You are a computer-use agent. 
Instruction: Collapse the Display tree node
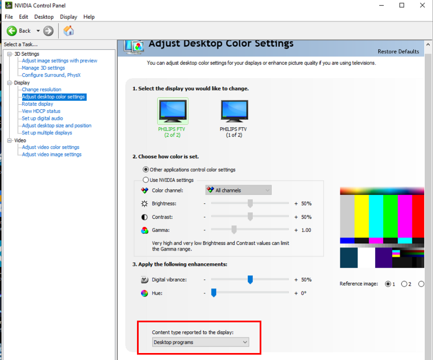click(x=10, y=83)
